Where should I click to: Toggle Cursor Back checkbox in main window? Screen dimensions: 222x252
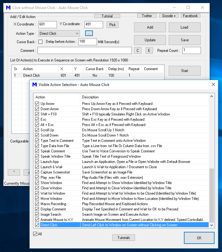coord(41,42)
